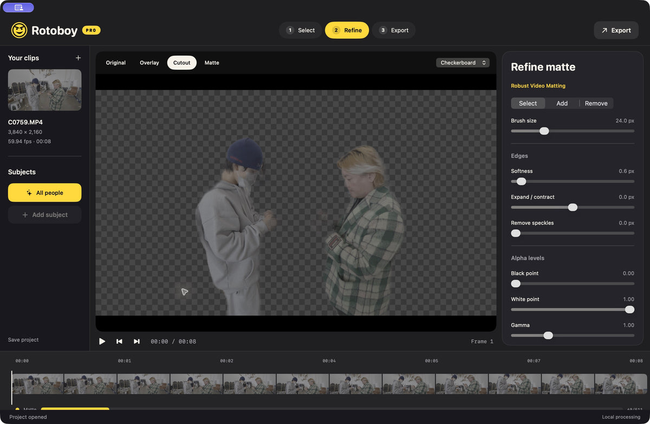The width and height of the screenshot is (650, 424).
Task: Click the purple screen icon at the top left
Action: (x=18, y=8)
